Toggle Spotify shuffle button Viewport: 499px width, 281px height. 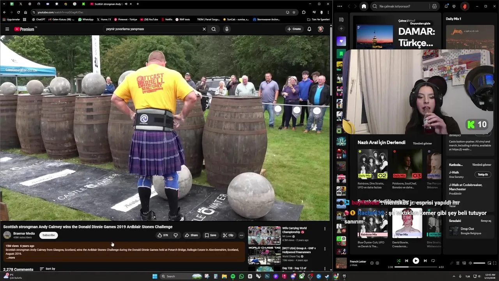click(398, 261)
